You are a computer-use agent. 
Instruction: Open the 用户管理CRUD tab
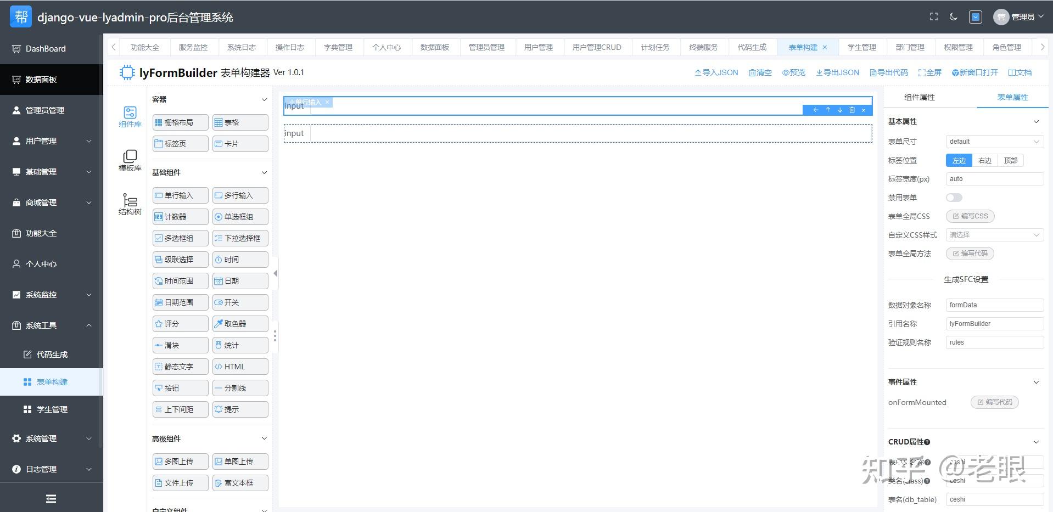(597, 47)
